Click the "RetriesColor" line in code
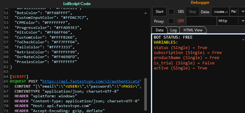 click(x=47, y=52)
